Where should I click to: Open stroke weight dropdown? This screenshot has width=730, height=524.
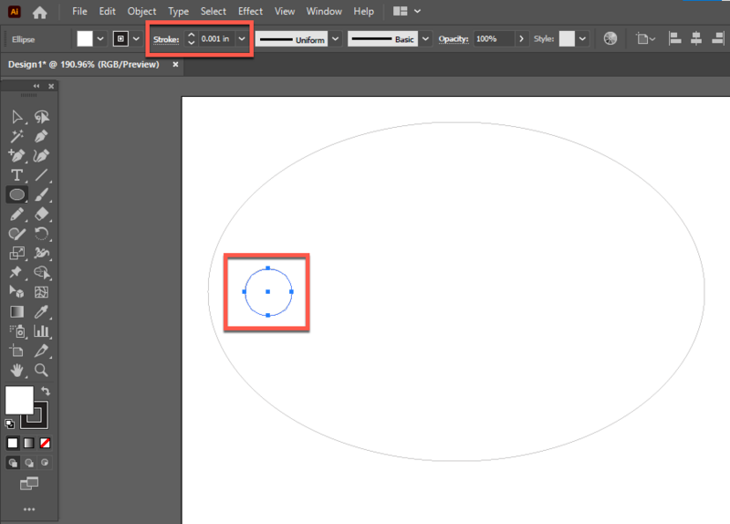click(242, 39)
